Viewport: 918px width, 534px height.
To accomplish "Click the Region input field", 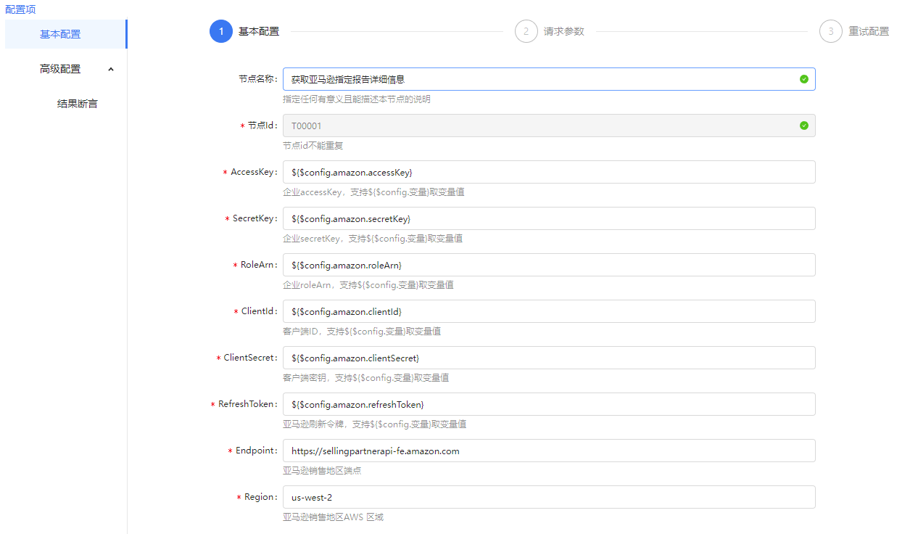I will coord(548,497).
